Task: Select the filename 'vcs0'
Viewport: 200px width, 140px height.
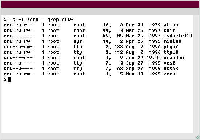Action: [169, 63]
